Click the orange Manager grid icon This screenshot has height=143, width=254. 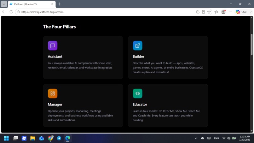(x=53, y=93)
